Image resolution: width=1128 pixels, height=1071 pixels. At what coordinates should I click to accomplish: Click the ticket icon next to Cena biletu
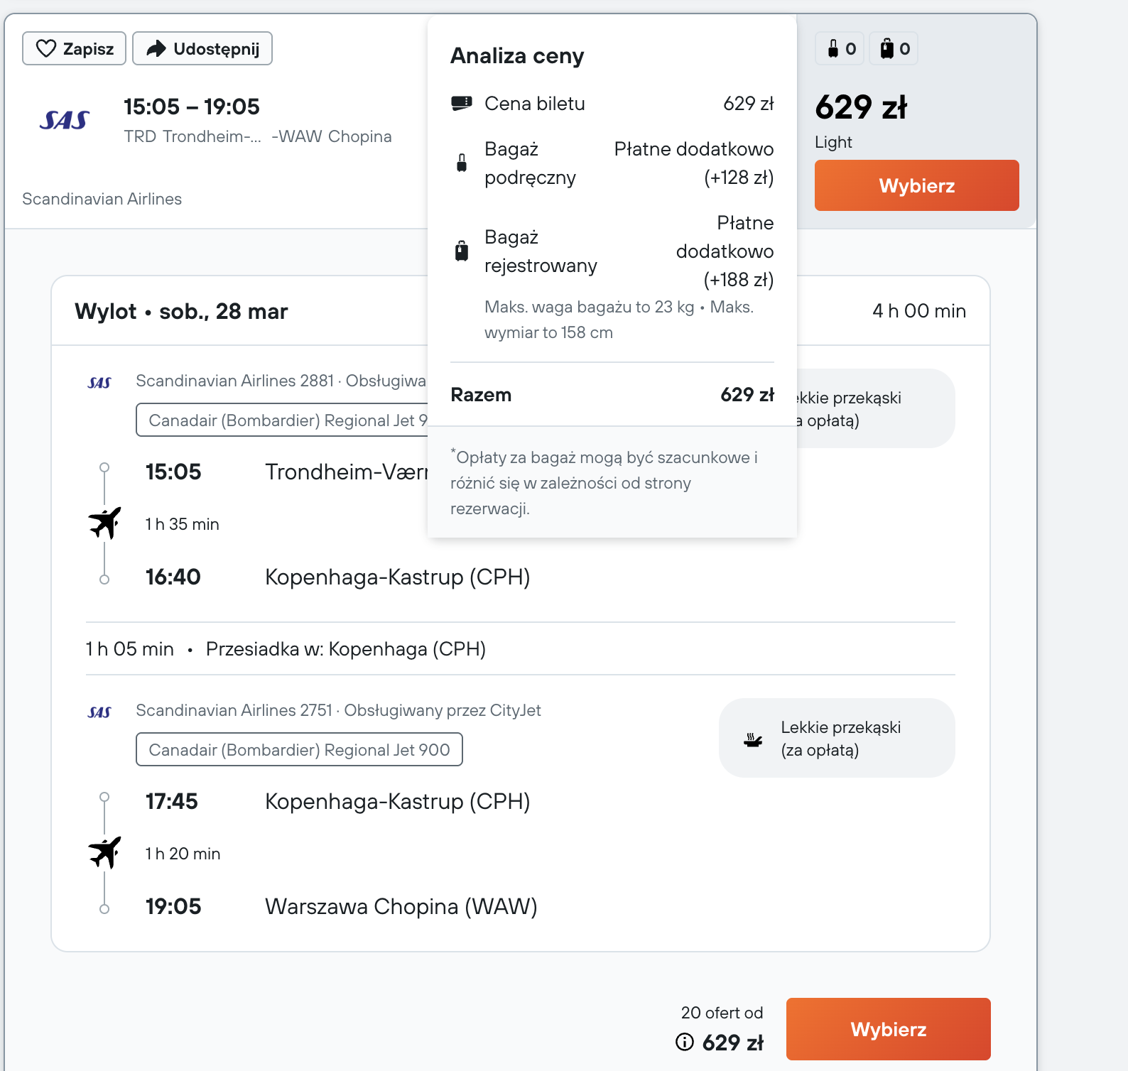click(x=462, y=104)
